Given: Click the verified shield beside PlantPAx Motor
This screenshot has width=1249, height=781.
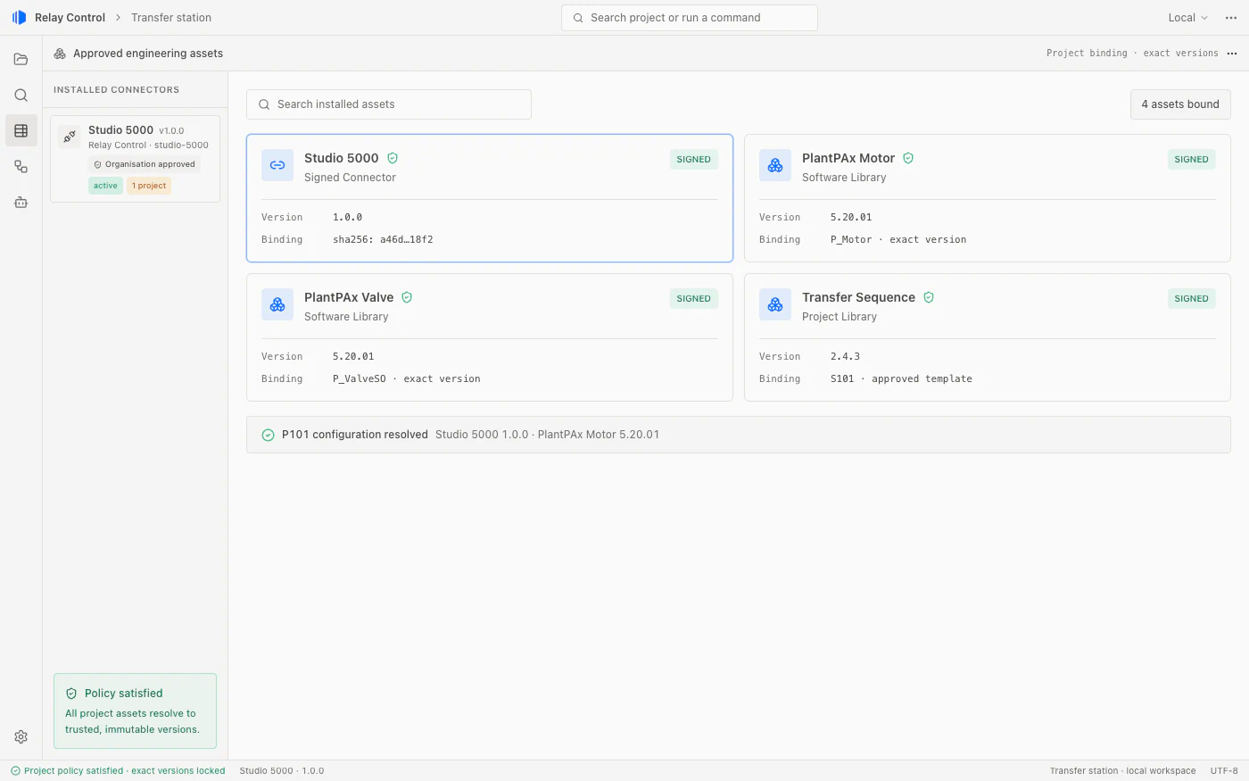Looking at the screenshot, I should [908, 158].
